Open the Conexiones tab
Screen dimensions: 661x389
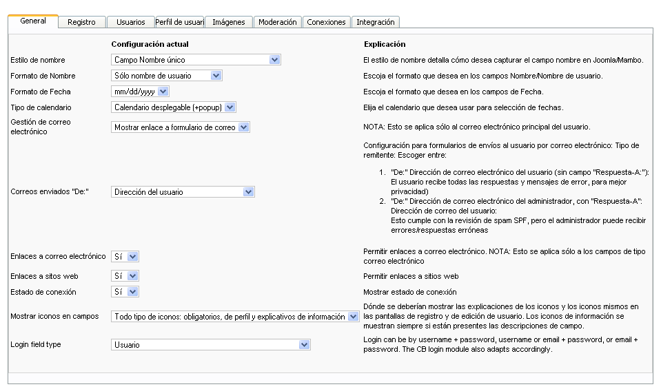pyautogui.click(x=326, y=22)
